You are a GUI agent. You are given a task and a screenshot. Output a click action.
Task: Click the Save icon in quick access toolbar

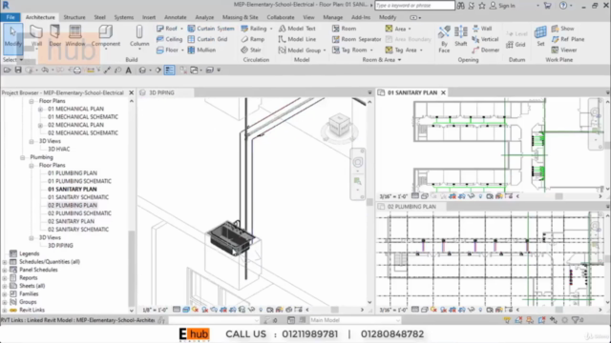[18, 70]
